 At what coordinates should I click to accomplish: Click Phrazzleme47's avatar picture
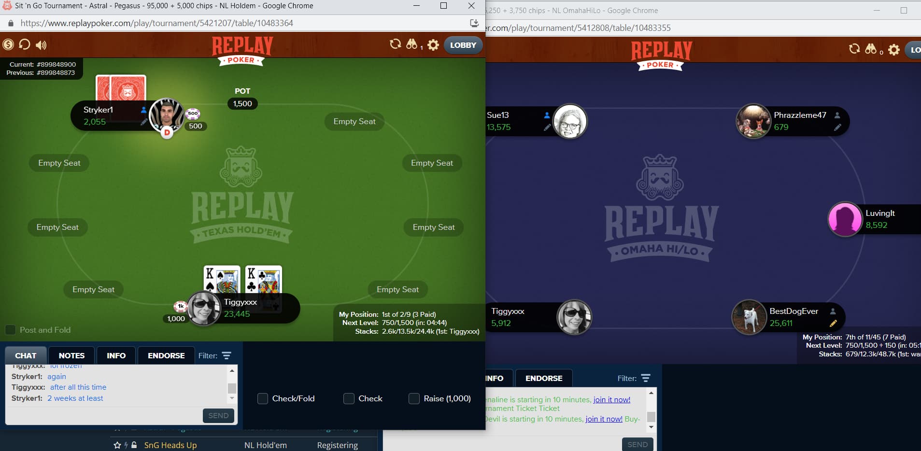click(753, 121)
